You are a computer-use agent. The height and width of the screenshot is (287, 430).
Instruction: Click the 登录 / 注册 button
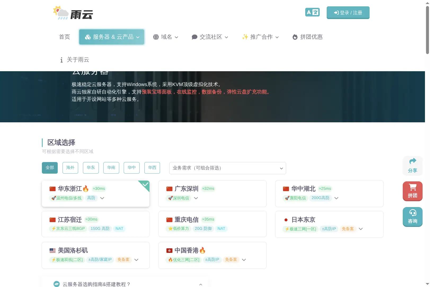pyautogui.click(x=348, y=13)
